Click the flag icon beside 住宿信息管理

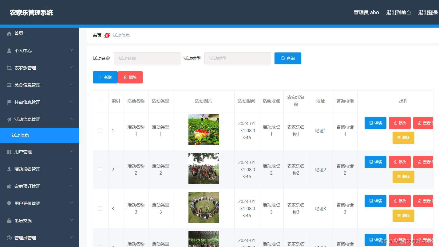point(9,102)
